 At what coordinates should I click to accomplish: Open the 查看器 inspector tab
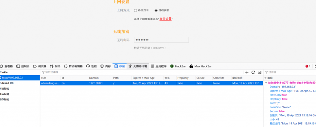(6, 66)
